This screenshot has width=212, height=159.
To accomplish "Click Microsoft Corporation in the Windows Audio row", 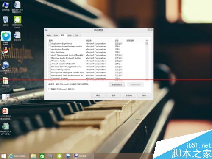I will (96, 61).
